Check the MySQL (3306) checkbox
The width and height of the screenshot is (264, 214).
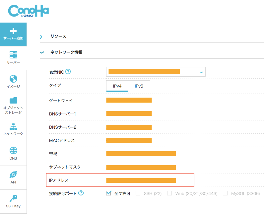[225, 193]
